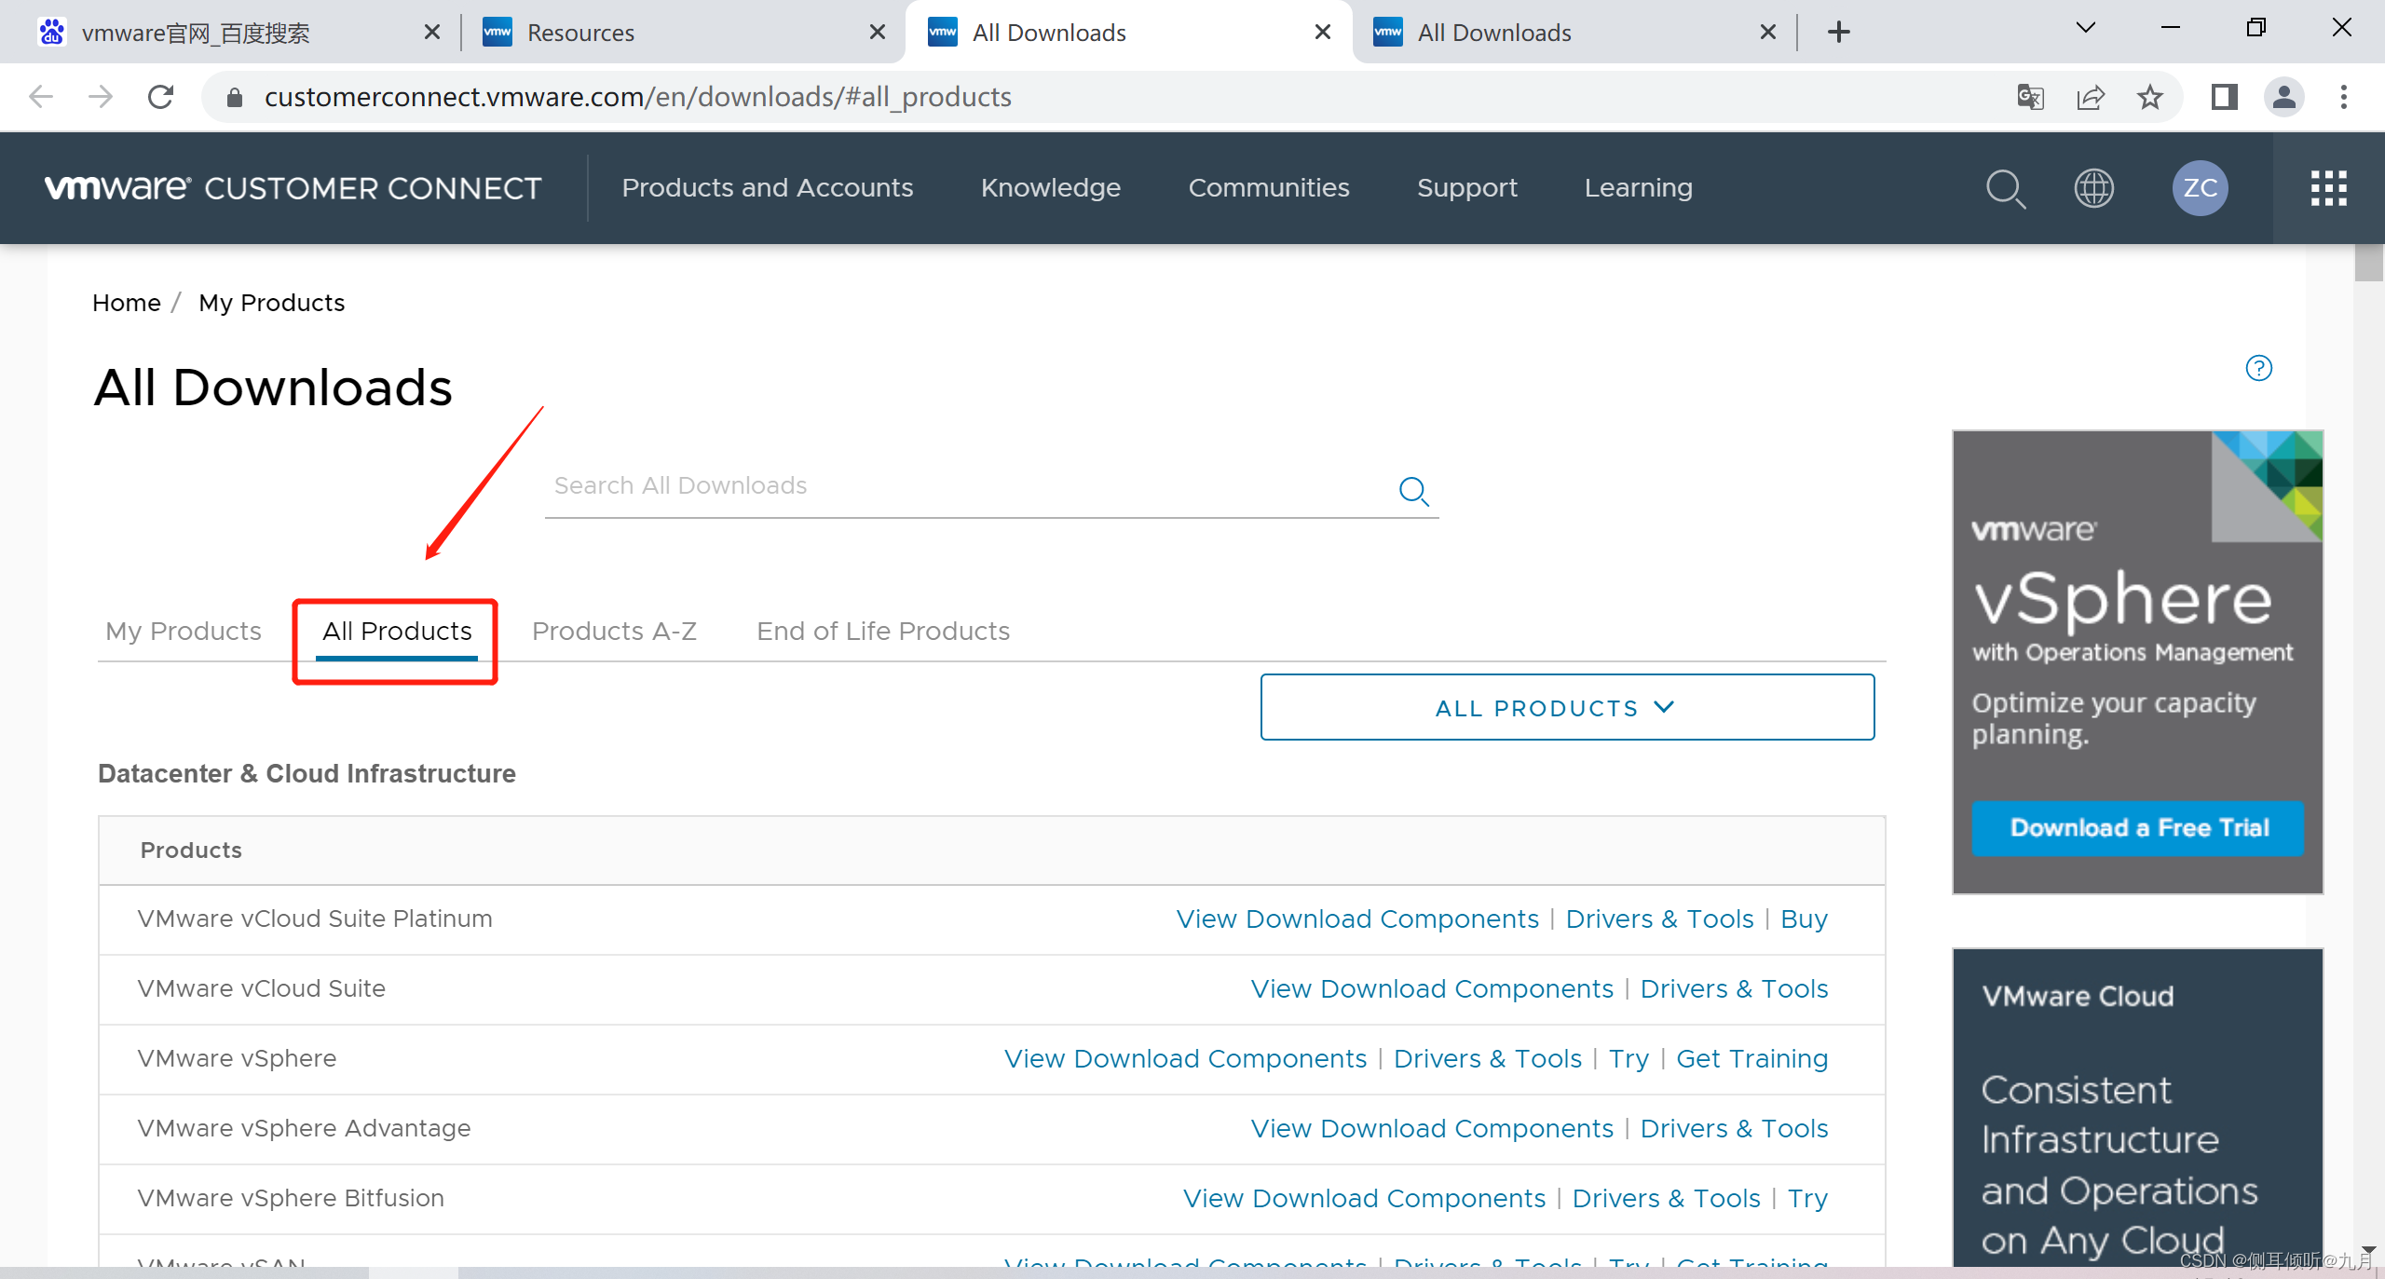Image resolution: width=2385 pixels, height=1279 pixels.
Task: Click the browser bookmark star icon
Action: pyautogui.click(x=2150, y=98)
